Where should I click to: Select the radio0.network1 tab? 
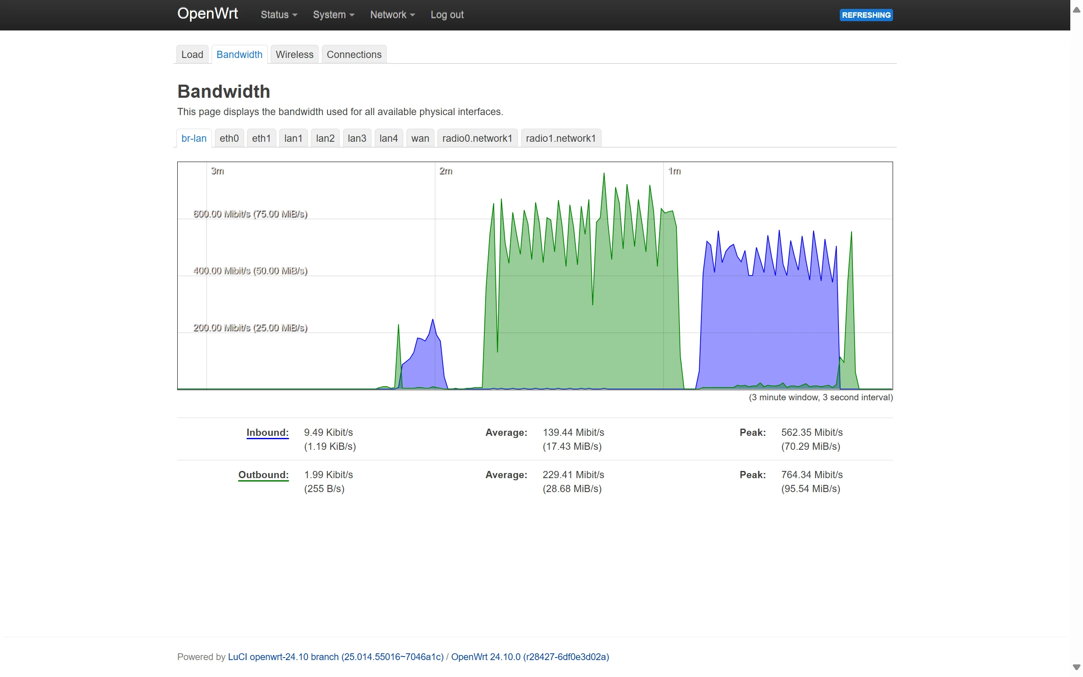click(477, 138)
